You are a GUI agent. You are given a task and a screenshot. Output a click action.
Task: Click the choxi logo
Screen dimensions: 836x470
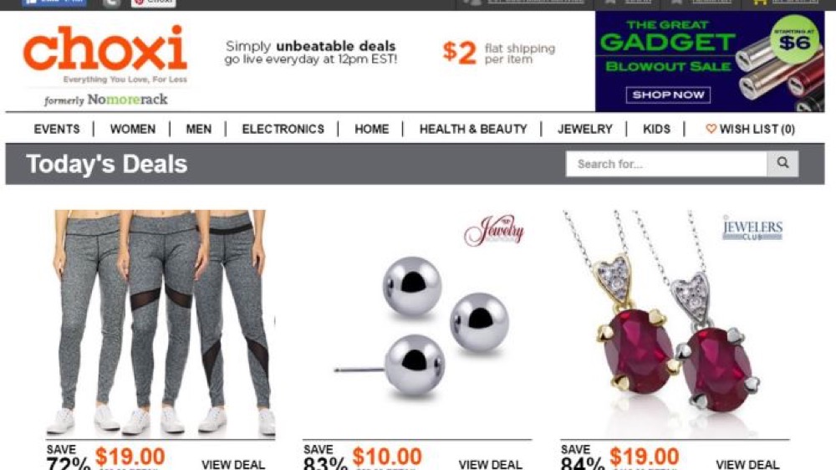click(x=105, y=48)
